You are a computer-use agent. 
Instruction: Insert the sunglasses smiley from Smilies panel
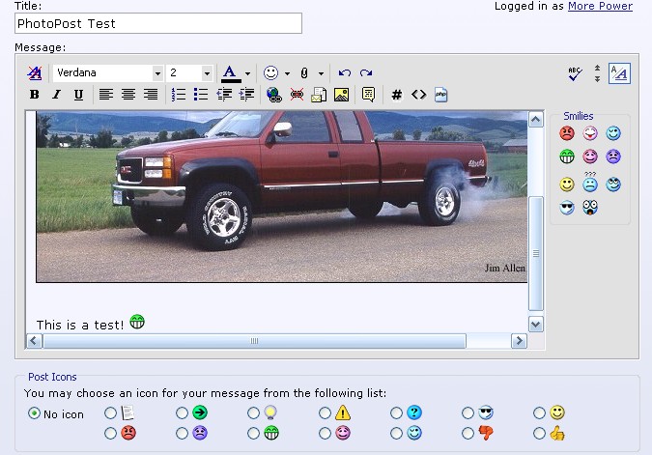pyautogui.click(x=567, y=207)
